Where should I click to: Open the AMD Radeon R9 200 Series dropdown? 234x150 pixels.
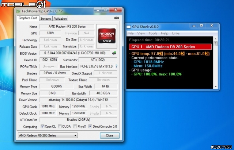click(48, 135)
